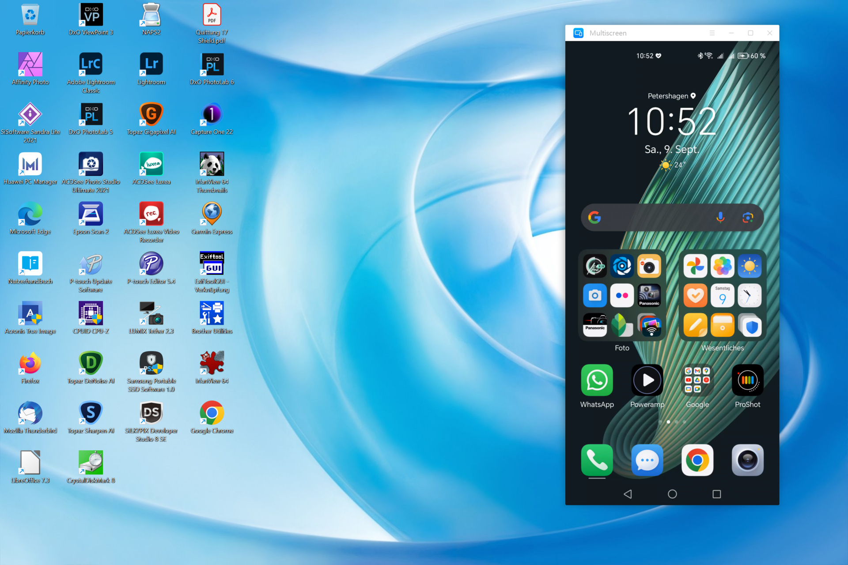The width and height of the screenshot is (848, 565).
Task: Open Garmin Express desktop icon
Action: (212, 214)
